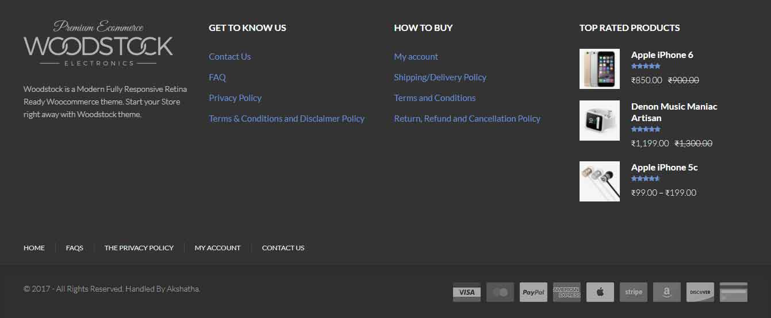771x318 pixels.
Task: Select the Stripe payment icon
Action: (x=633, y=292)
